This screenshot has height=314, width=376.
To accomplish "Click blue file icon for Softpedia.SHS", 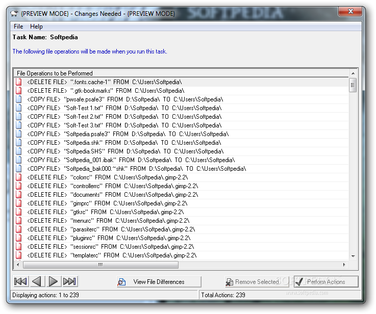I will (x=19, y=151).
